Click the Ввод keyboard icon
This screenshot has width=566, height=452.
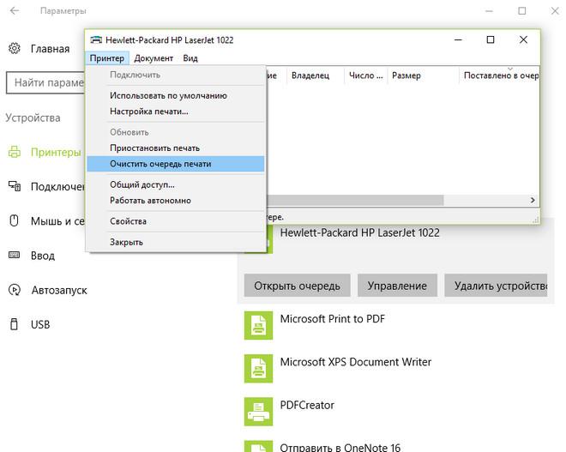pos(15,256)
